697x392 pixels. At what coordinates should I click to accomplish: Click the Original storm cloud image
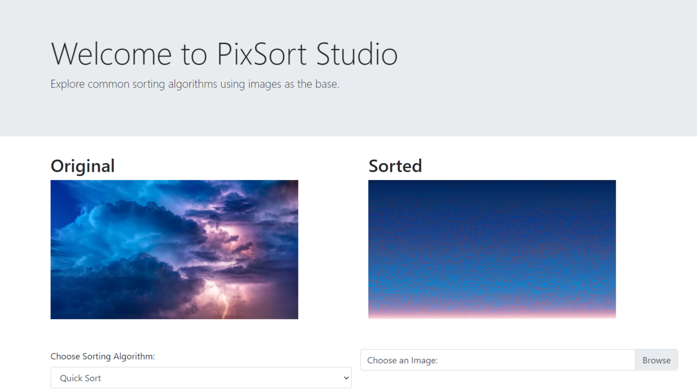[174, 249]
